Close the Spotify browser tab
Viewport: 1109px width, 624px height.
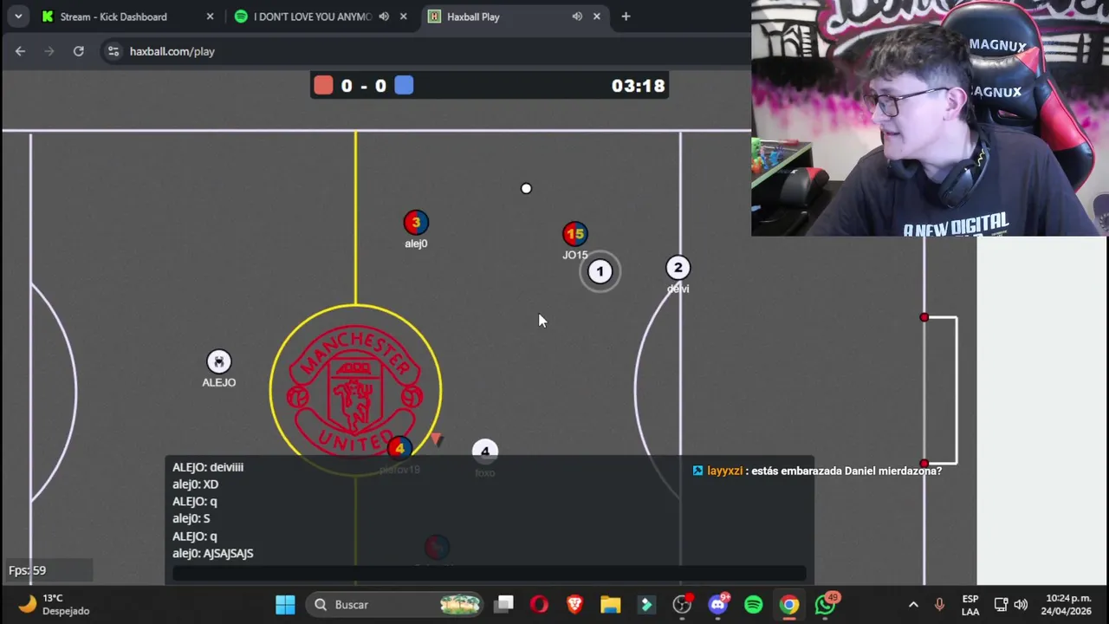pyautogui.click(x=404, y=16)
